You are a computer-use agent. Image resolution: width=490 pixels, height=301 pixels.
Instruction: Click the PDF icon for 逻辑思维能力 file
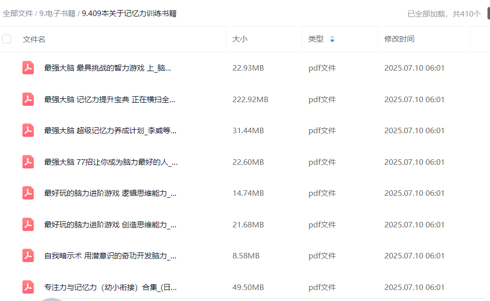coord(28,193)
